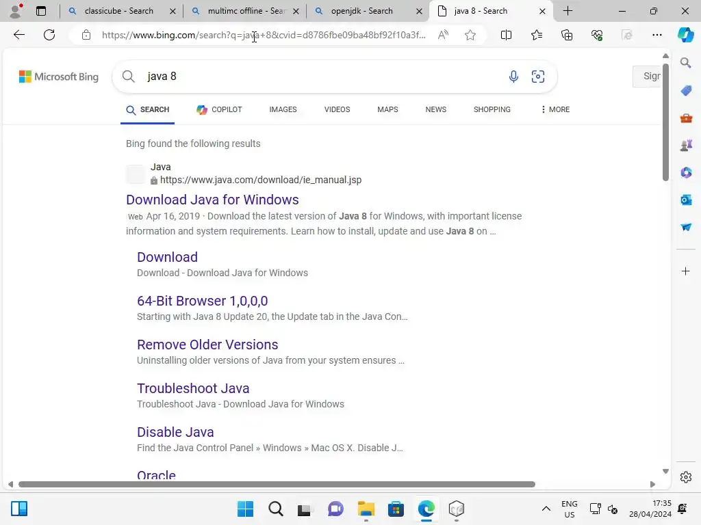Open Settings and more ellipsis menu

(657, 35)
